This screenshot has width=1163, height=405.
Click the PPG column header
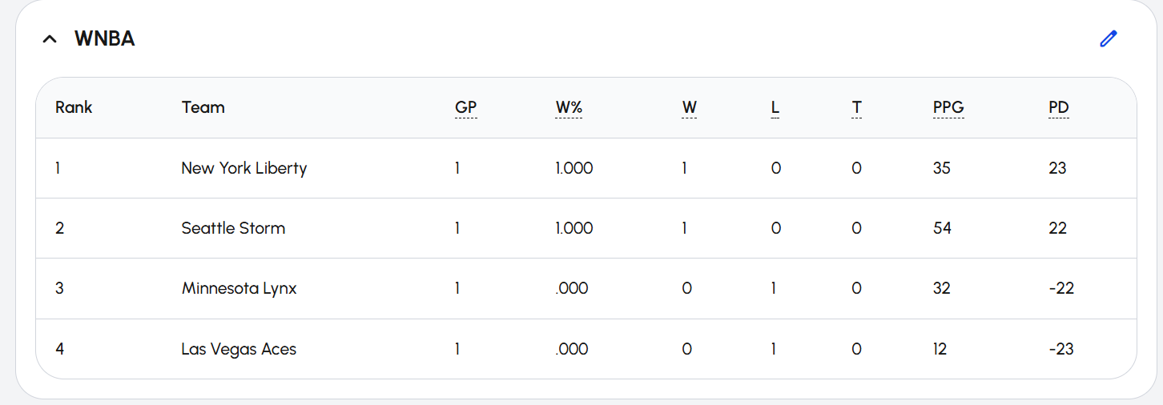[x=948, y=107]
